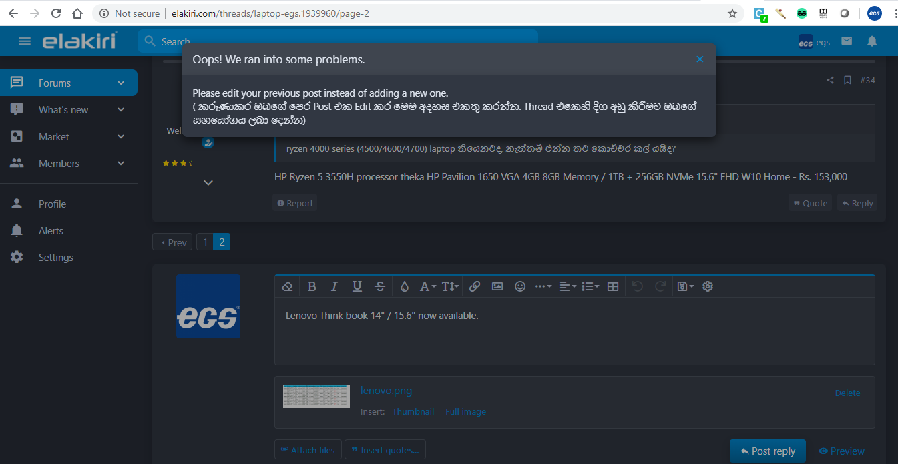Select What's new in the sidebar

coord(63,110)
